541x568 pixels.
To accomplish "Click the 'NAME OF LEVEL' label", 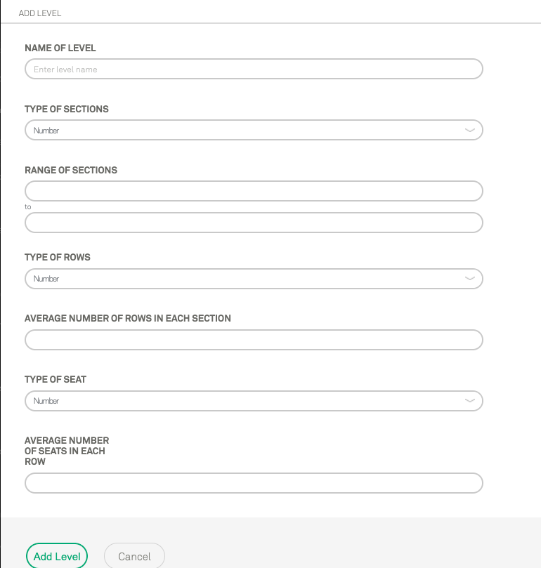I will click(60, 48).
